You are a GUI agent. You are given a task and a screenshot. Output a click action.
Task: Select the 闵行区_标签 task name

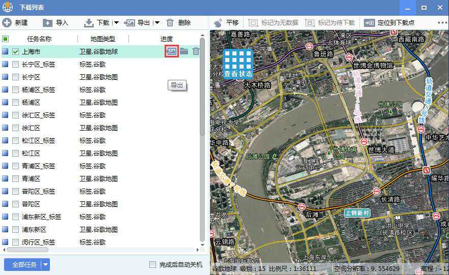[38, 242]
